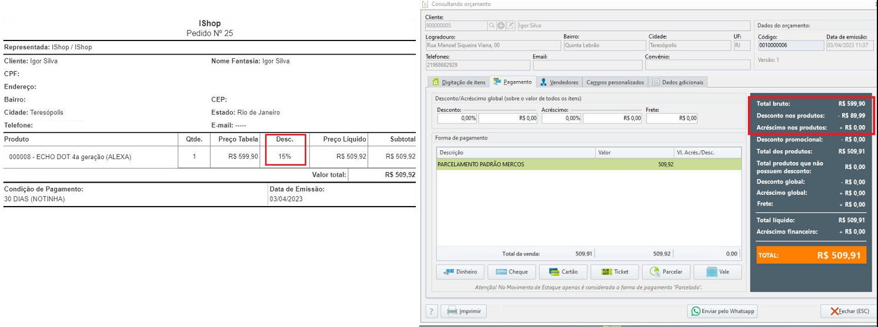Select Dinheiro payment method

(x=460, y=272)
